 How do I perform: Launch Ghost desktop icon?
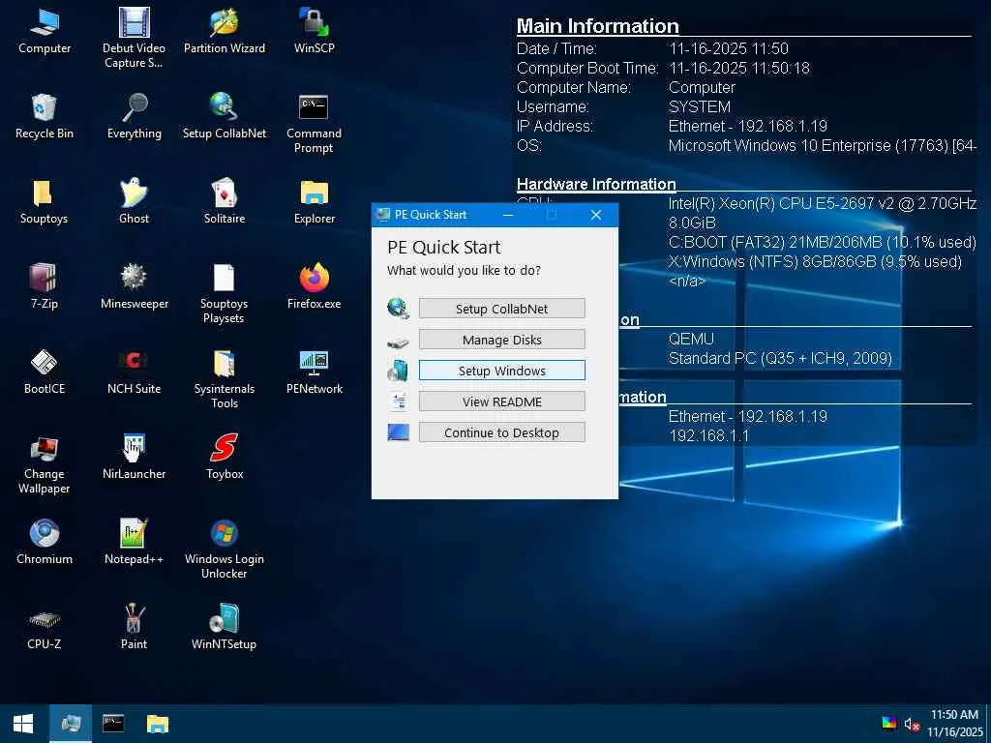pyautogui.click(x=134, y=201)
